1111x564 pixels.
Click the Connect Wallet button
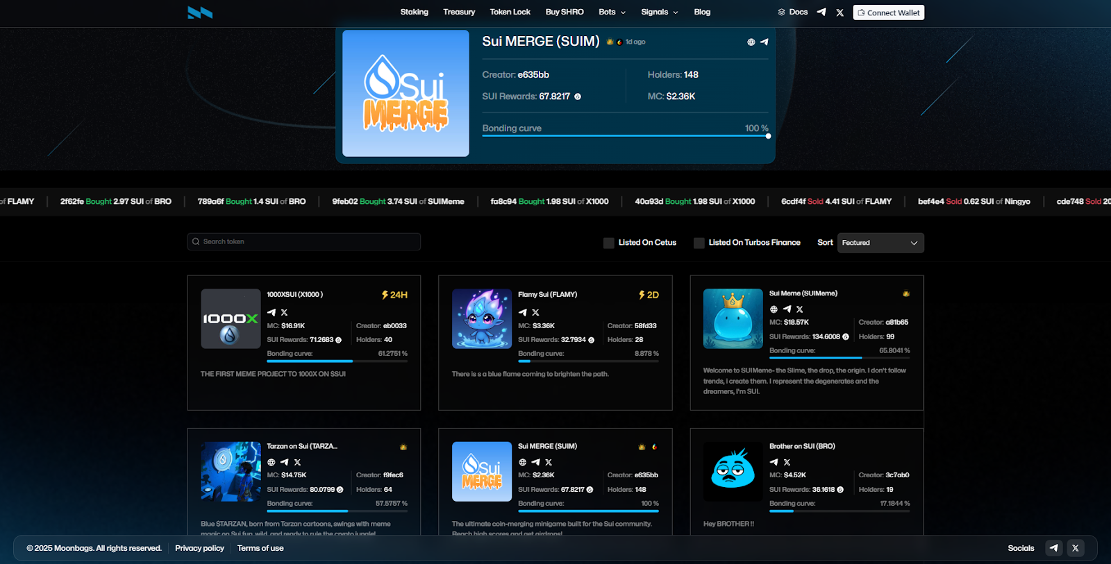click(889, 12)
